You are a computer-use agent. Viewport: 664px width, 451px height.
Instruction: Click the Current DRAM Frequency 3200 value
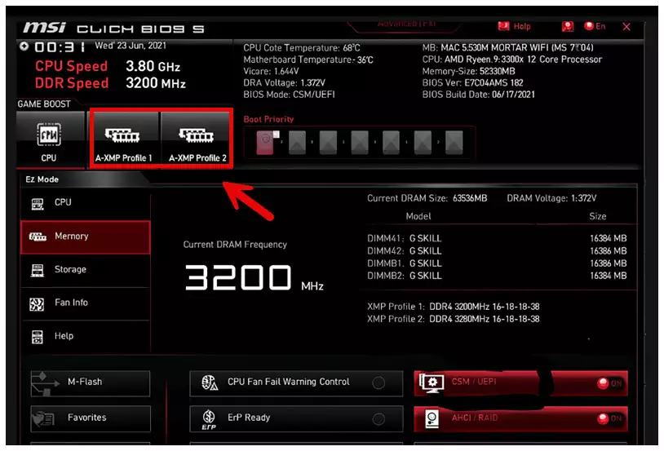[238, 278]
